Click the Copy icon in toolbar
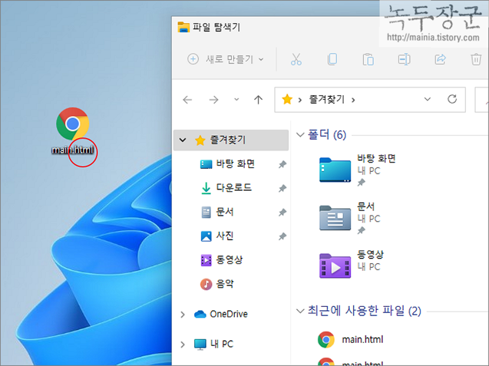 coord(332,59)
